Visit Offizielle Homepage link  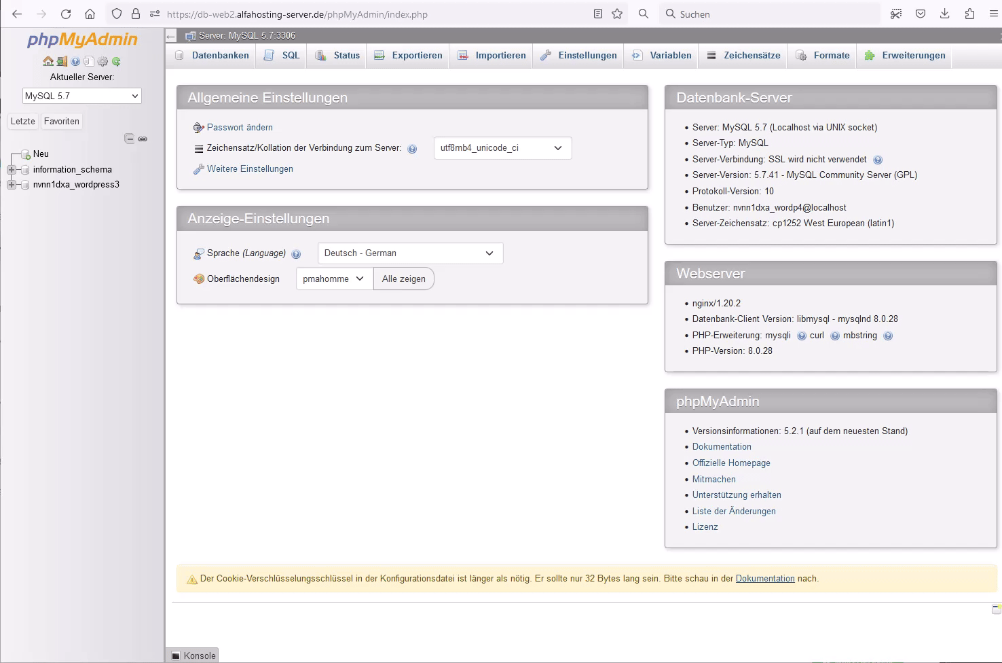click(731, 463)
